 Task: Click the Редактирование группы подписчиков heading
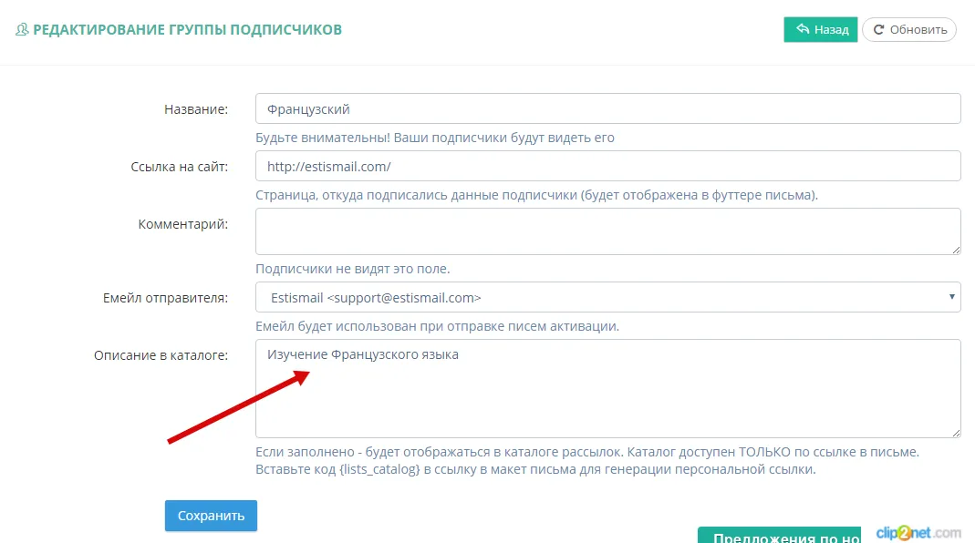pyautogui.click(x=187, y=30)
